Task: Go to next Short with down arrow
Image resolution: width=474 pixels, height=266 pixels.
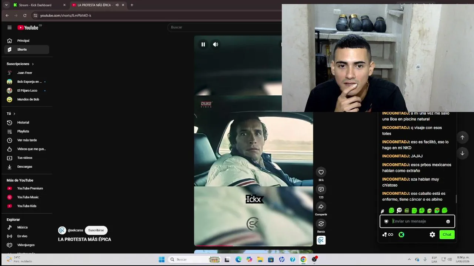Action: coord(462,153)
